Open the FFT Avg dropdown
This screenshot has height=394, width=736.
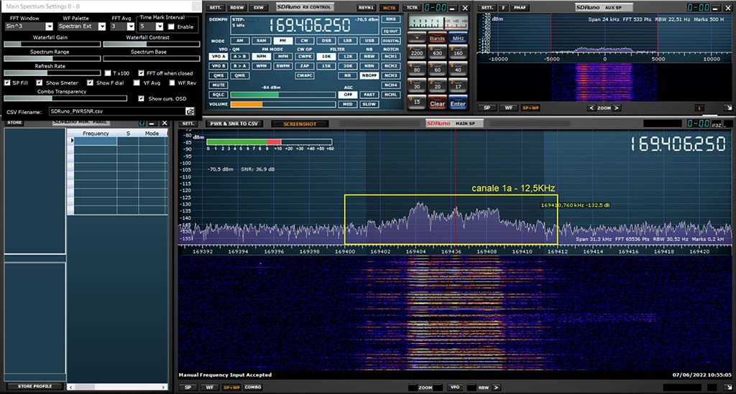click(131, 27)
